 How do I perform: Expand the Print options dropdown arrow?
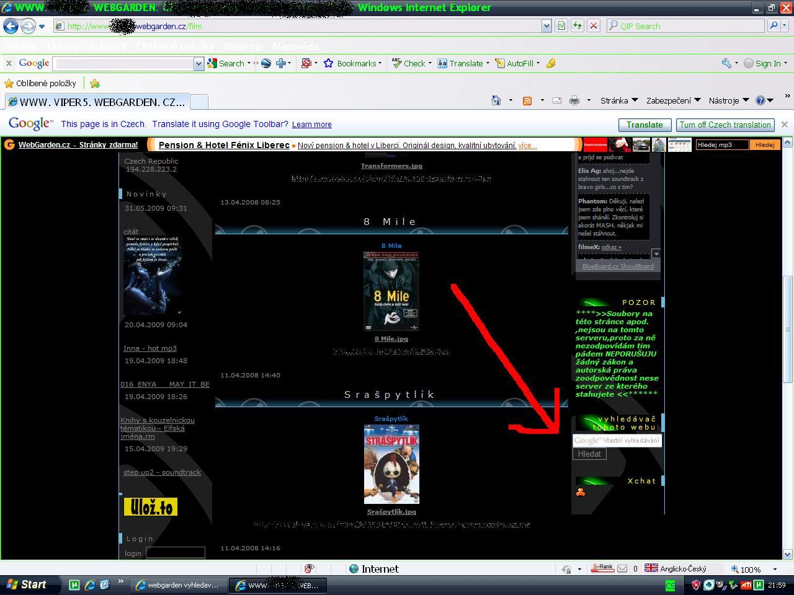[x=588, y=100]
